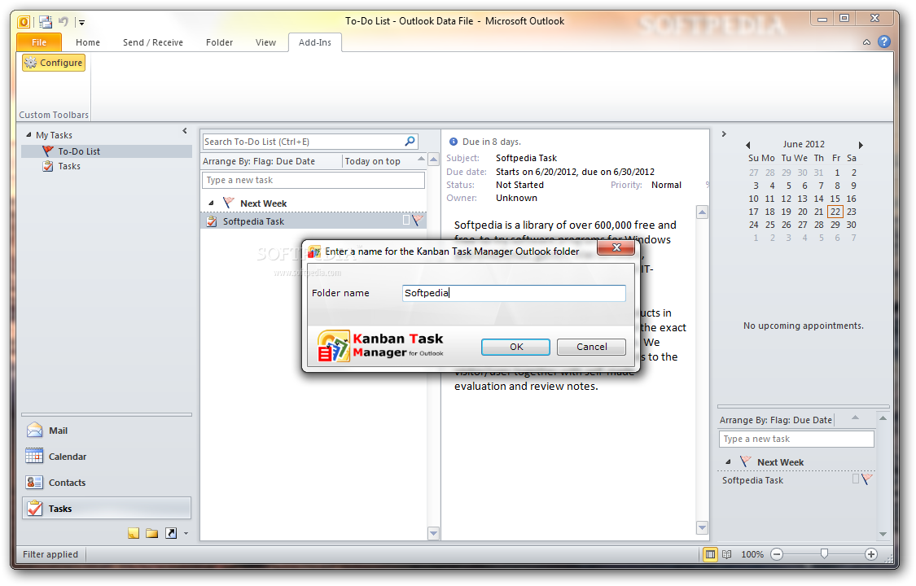Click the Notes icon in navigation pane

tap(134, 533)
